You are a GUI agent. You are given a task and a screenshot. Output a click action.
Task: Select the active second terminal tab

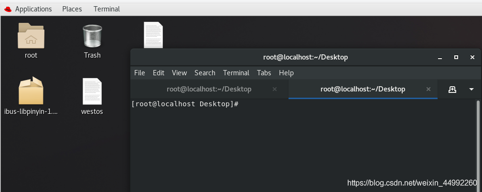click(363, 89)
